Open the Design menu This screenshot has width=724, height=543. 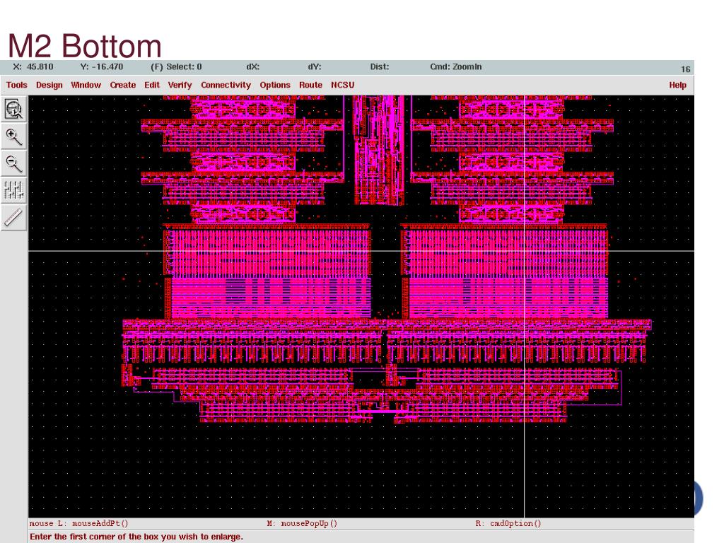pyautogui.click(x=49, y=85)
